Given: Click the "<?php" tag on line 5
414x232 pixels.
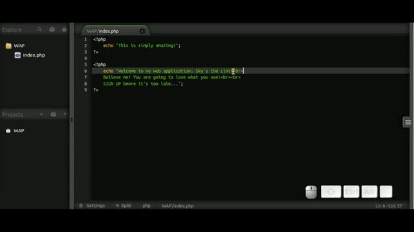Looking at the screenshot, I should tap(100, 64).
